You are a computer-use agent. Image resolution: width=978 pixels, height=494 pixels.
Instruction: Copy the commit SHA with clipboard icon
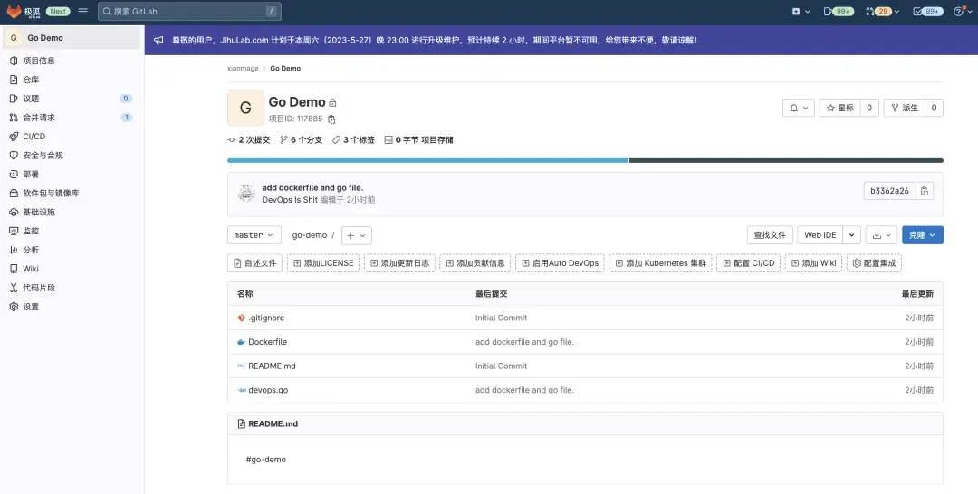925,191
